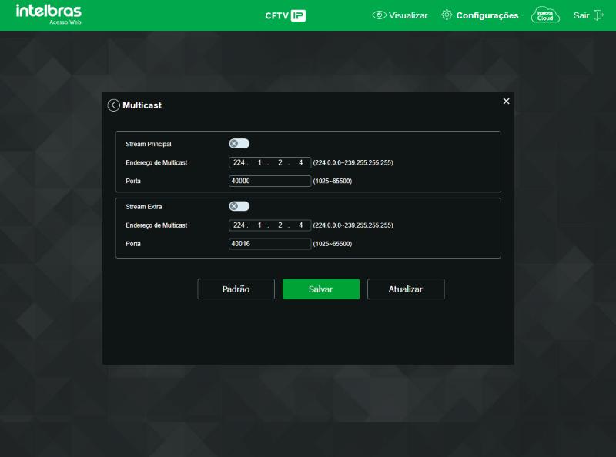616x457 pixels.
Task: Click Stream Principal first octet 224
Action: tap(239, 162)
